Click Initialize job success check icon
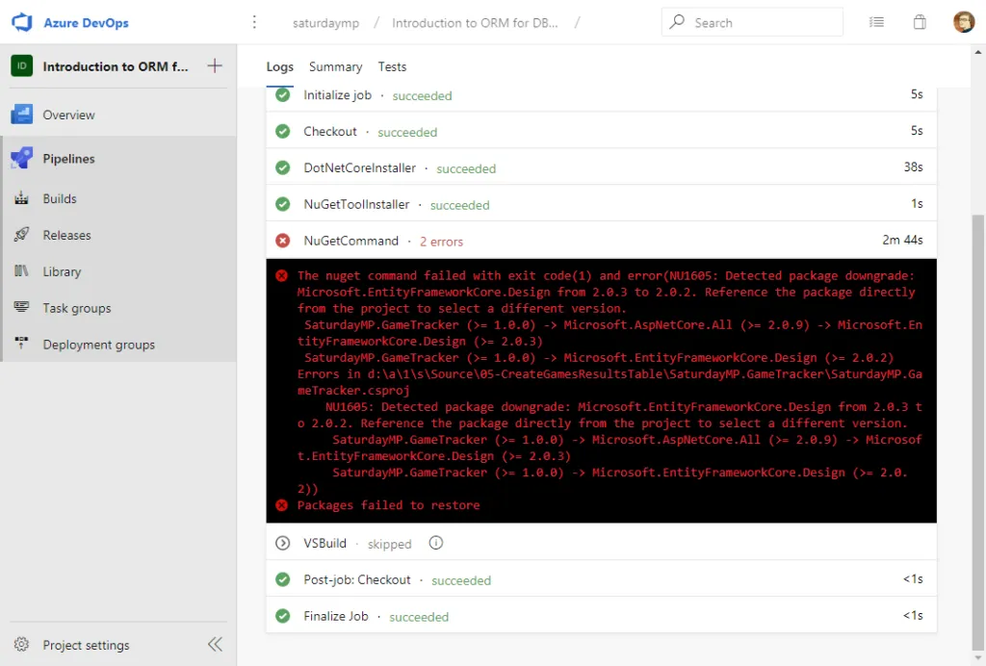This screenshot has height=666, width=986. pos(283,95)
